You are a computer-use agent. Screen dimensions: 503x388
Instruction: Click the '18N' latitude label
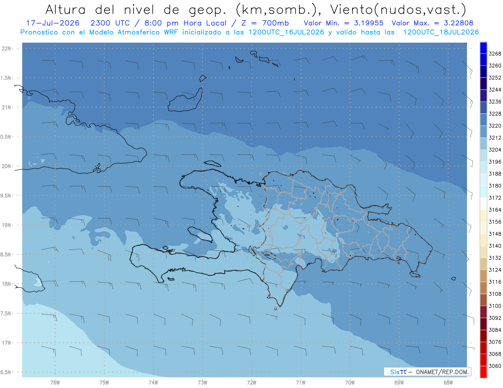point(7,284)
